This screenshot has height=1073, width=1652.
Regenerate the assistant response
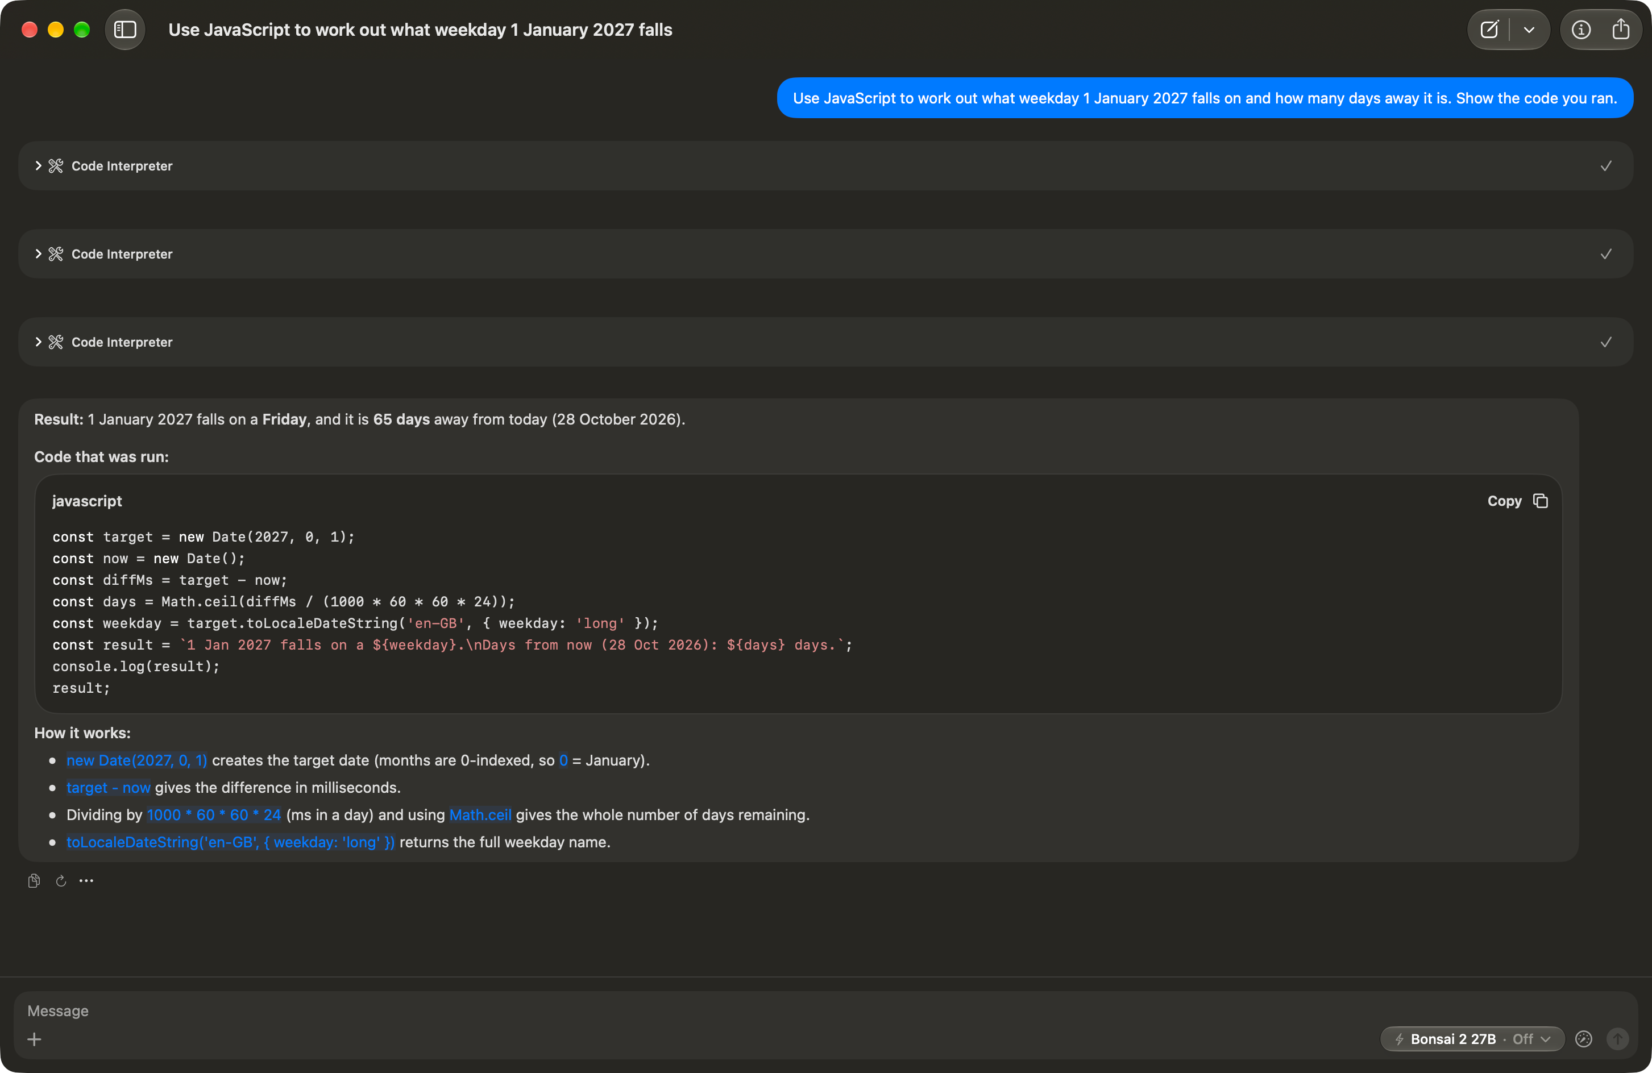(61, 881)
